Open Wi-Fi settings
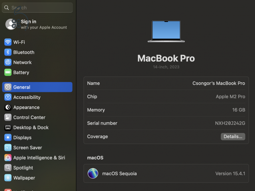Viewport: 255px width, 191px height. 37,42
